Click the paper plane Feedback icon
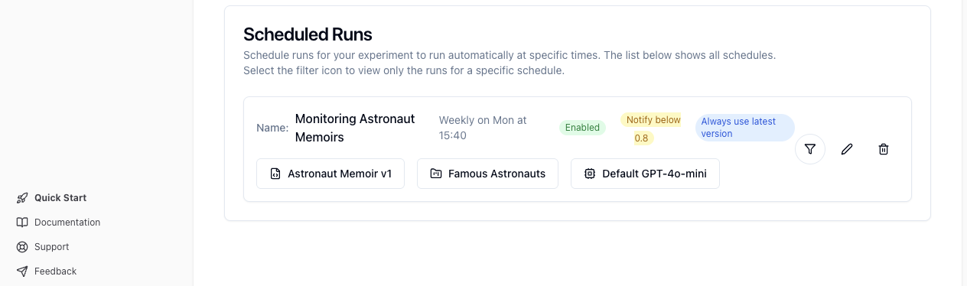This screenshot has height=286, width=967. [x=22, y=271]
